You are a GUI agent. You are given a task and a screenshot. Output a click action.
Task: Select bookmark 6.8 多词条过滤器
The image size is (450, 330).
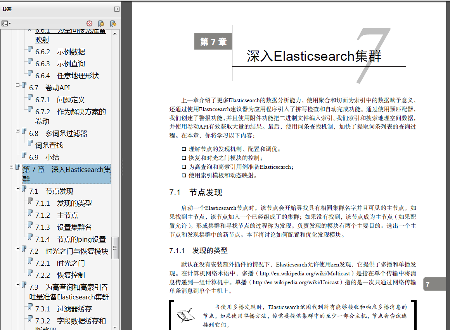[x=58, y=134]
